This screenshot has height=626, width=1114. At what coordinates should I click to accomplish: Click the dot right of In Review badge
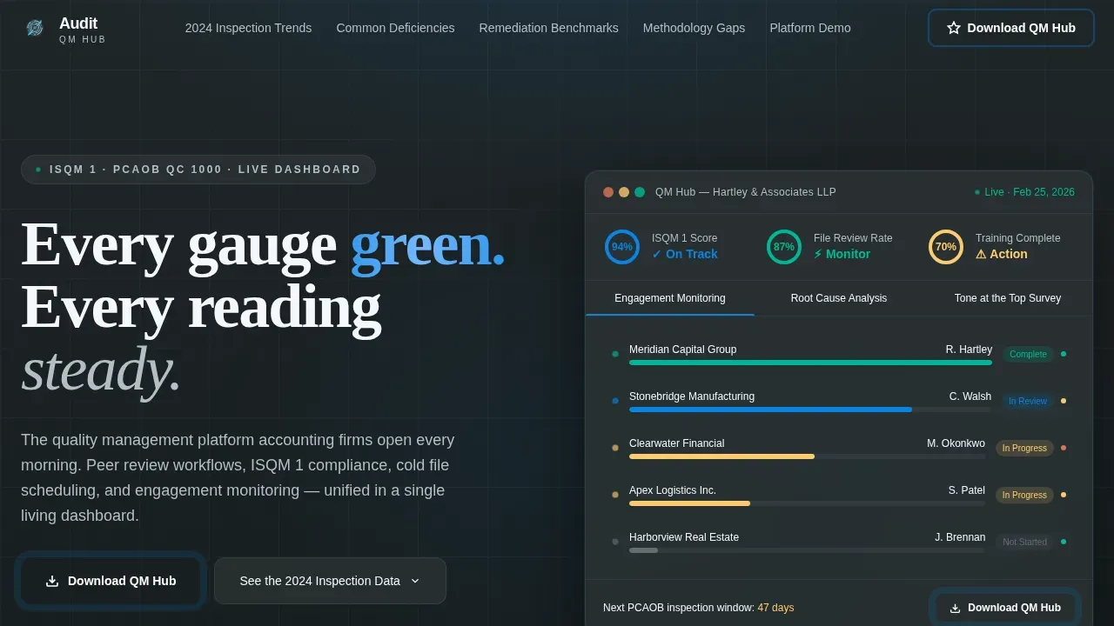pyautogui.click(x=1064, y=401)
